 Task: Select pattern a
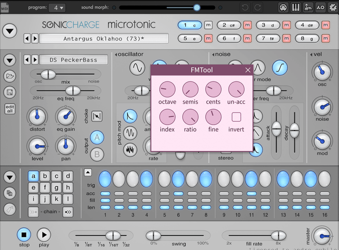[33, 176]
